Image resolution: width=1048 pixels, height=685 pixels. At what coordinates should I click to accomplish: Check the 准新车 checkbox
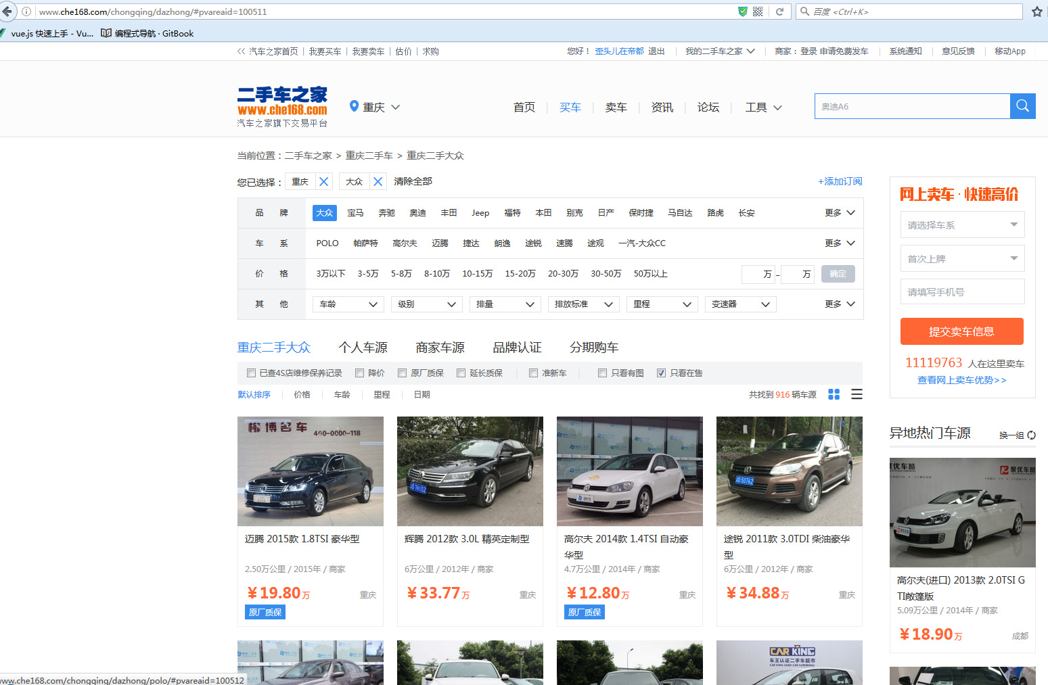[533, 373]
